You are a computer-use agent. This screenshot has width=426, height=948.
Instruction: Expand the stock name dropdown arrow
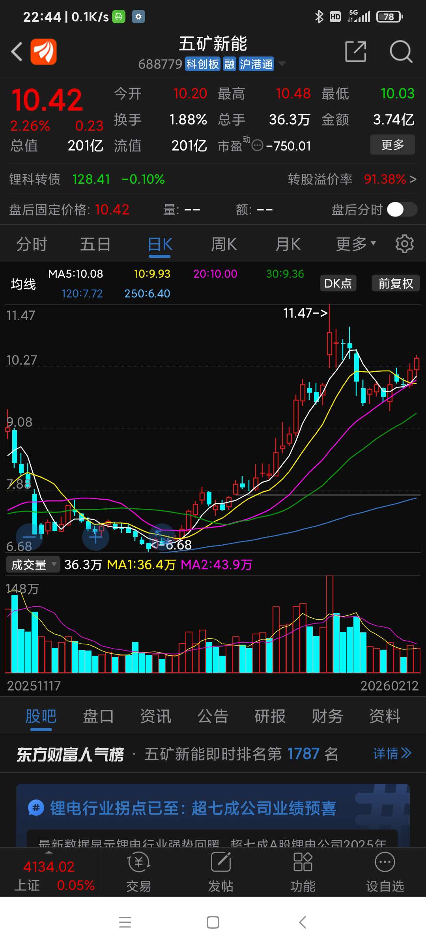click(x=282, y=64)
